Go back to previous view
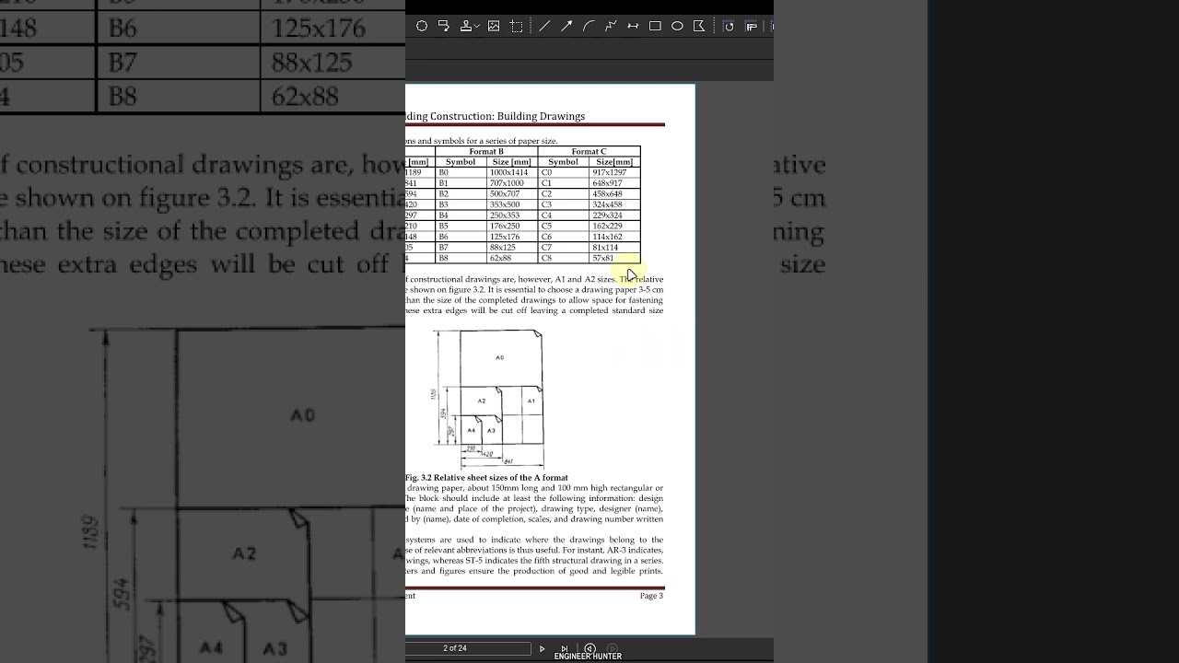The width and height of the screenshot is (1179, 663). pos(589,649)
